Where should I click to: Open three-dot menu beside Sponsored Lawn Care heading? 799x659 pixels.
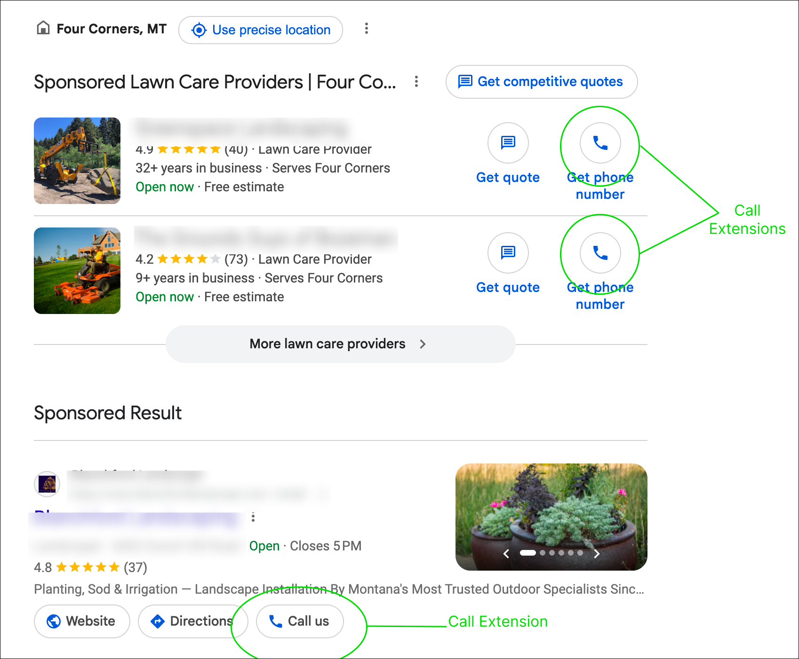(x=416, y=82)
